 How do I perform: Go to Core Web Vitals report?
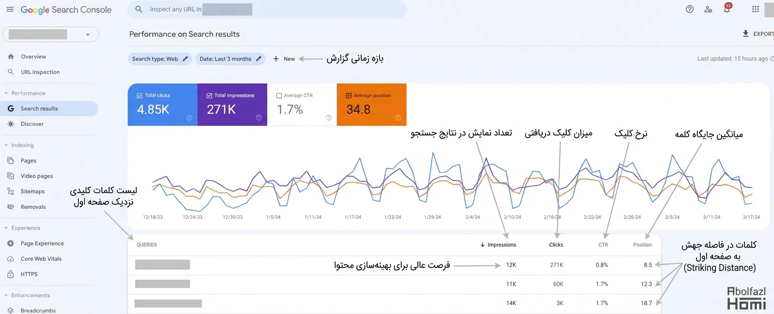coord(41,259)
